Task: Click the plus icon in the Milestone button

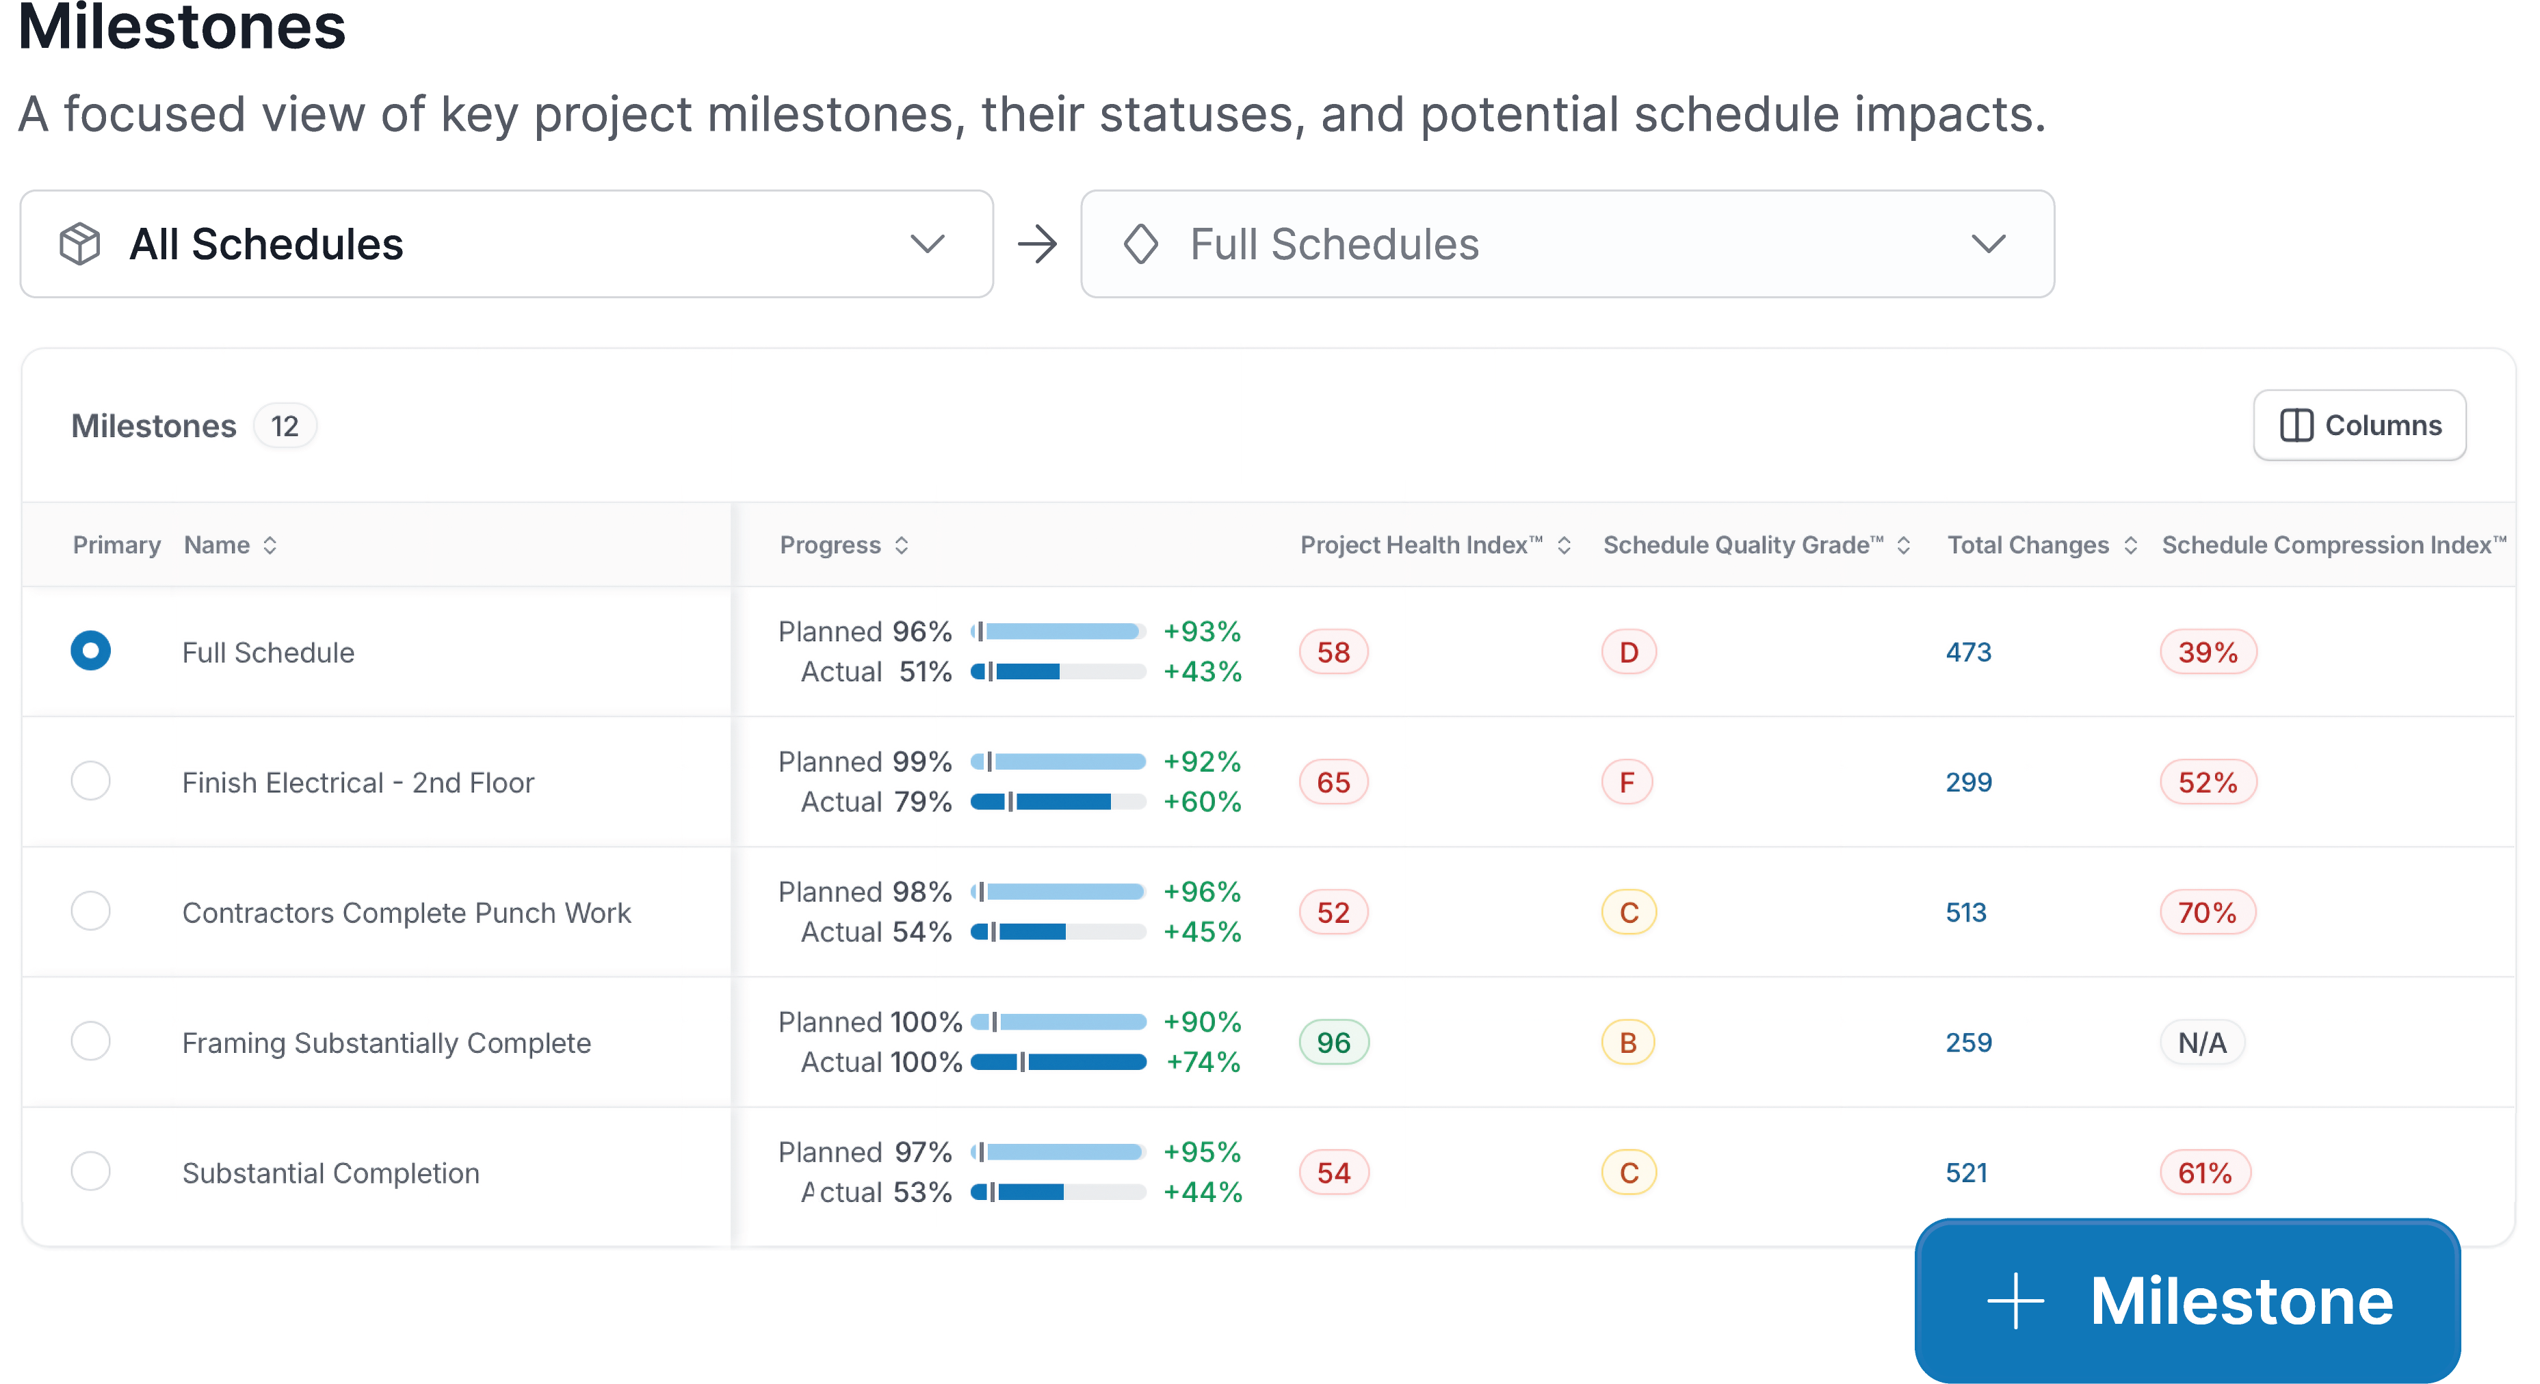Action: coord(2015,1301)
